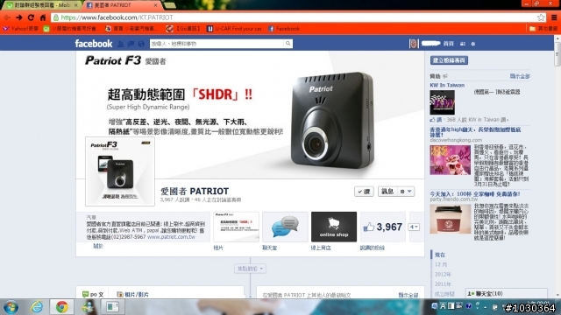This screenshot has height=315, width=561.
Task: Open the coffee cup ad image
Action: pos(450,219)
